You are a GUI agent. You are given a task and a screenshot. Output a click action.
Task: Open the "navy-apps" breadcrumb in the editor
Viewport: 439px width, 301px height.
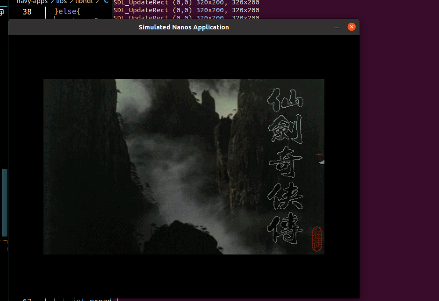pos(32,2)
